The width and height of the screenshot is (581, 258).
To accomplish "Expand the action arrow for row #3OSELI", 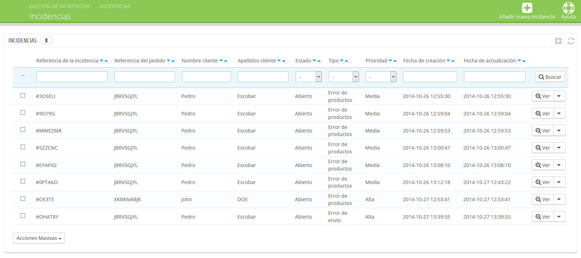I will [559, 96].
